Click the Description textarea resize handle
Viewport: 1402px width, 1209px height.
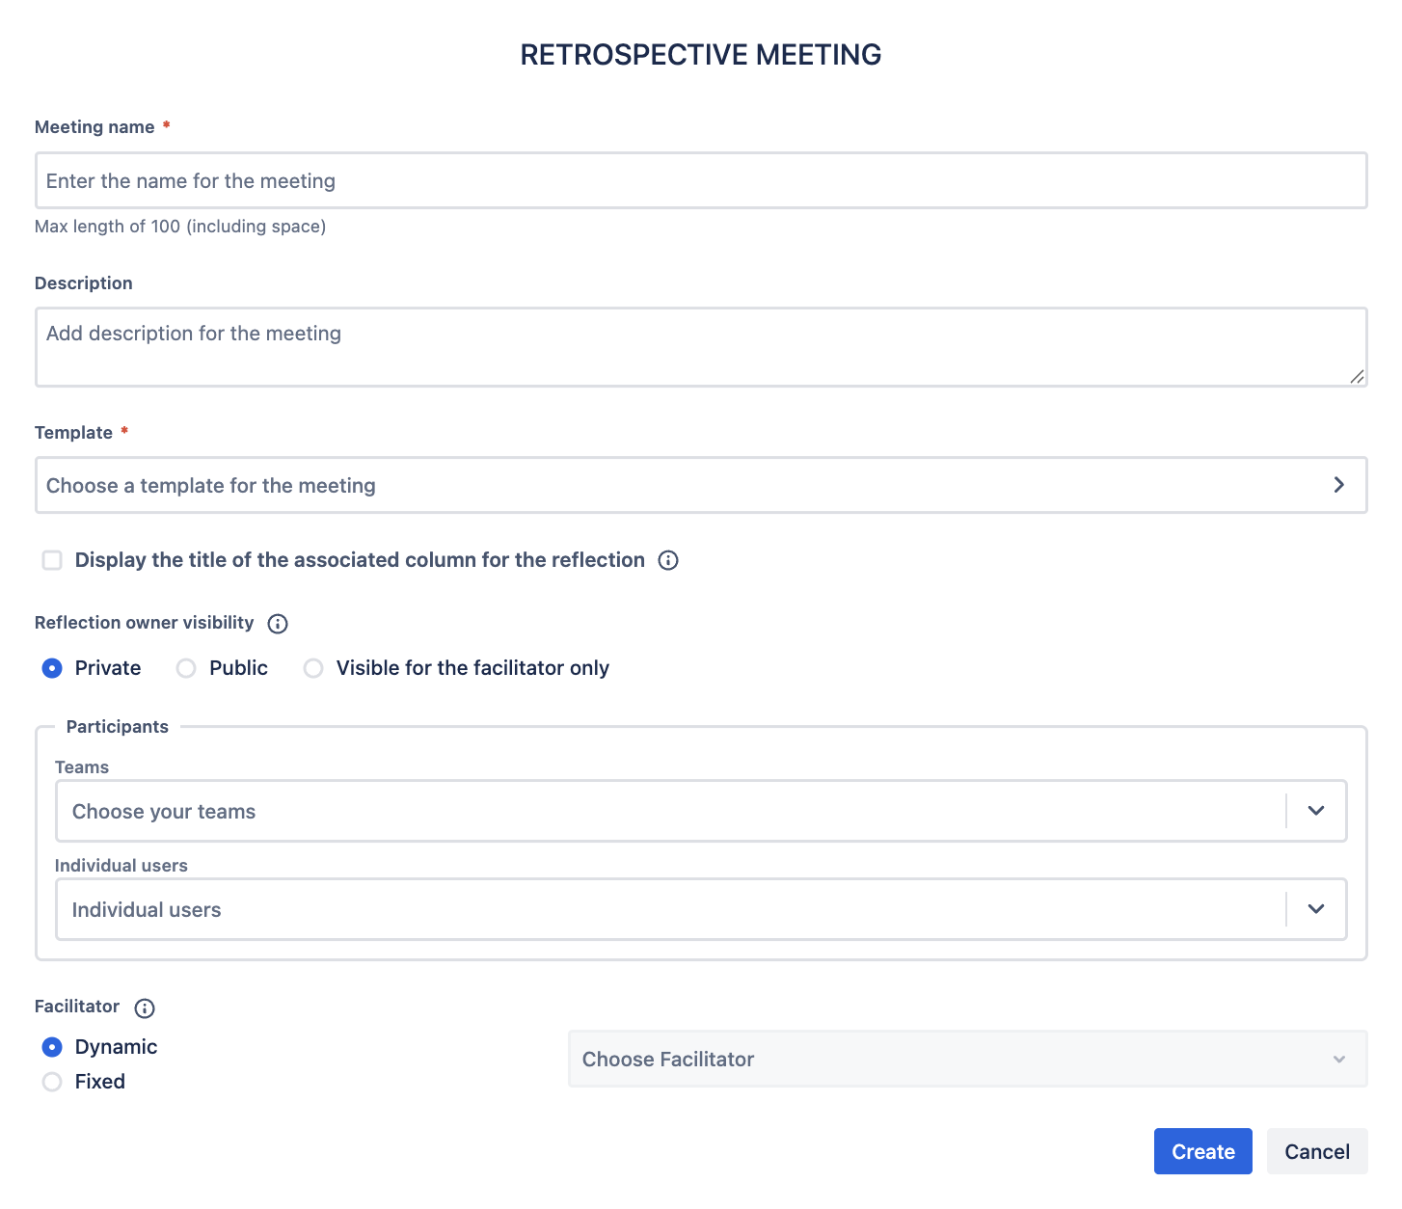[x=1357, y=377]
